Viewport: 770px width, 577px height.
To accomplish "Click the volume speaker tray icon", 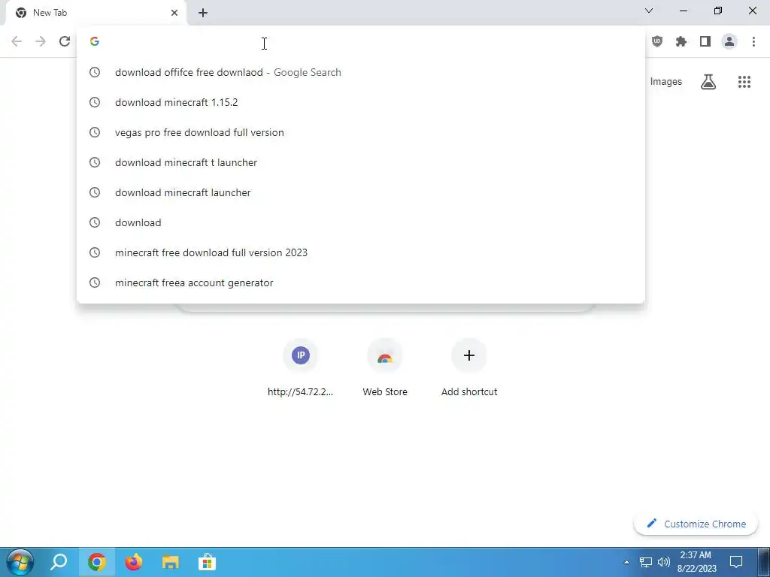I will 664,562.
